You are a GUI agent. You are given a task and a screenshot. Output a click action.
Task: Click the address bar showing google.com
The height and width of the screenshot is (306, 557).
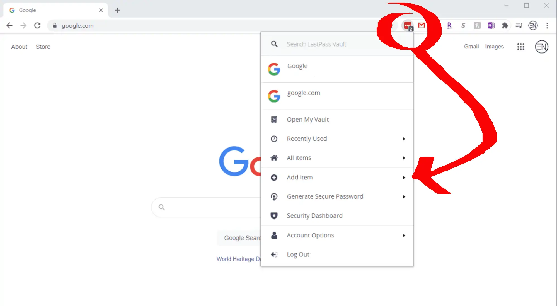(78, 26)
